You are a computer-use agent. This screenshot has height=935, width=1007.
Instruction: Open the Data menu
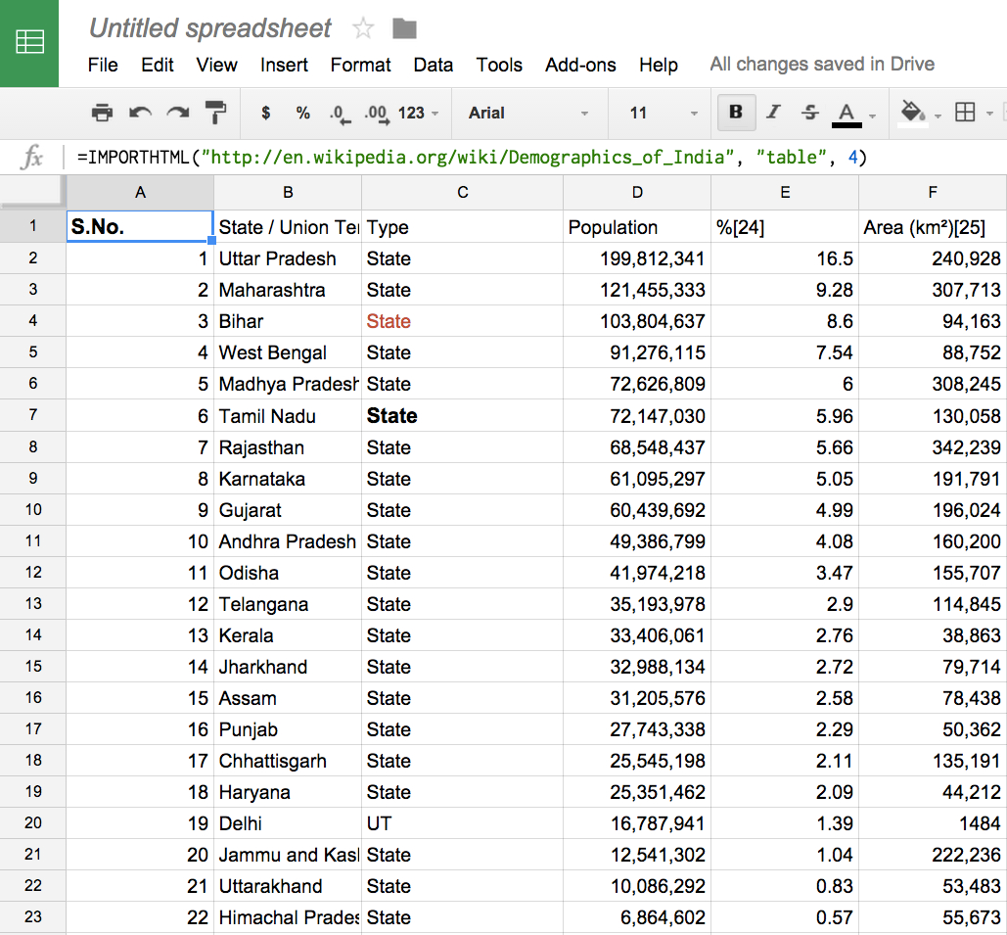(x=433, y=65)
